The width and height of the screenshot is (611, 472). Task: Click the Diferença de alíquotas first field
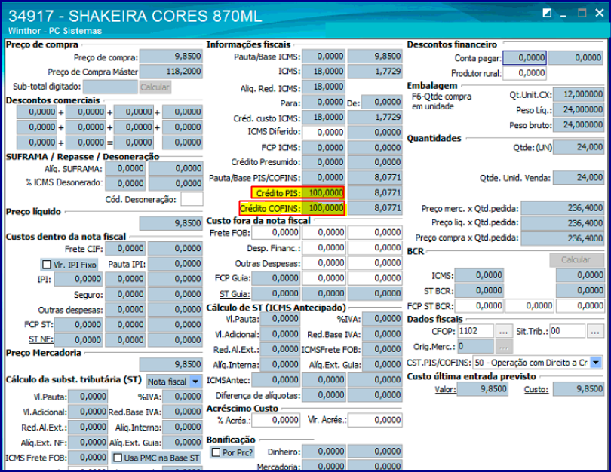[x=324, y=395]
